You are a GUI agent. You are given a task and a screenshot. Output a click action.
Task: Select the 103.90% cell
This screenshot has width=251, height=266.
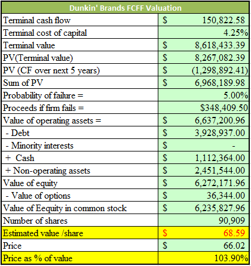tap(203, 258)
